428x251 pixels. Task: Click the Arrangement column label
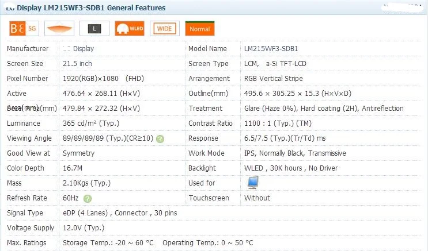pos(209,79)
